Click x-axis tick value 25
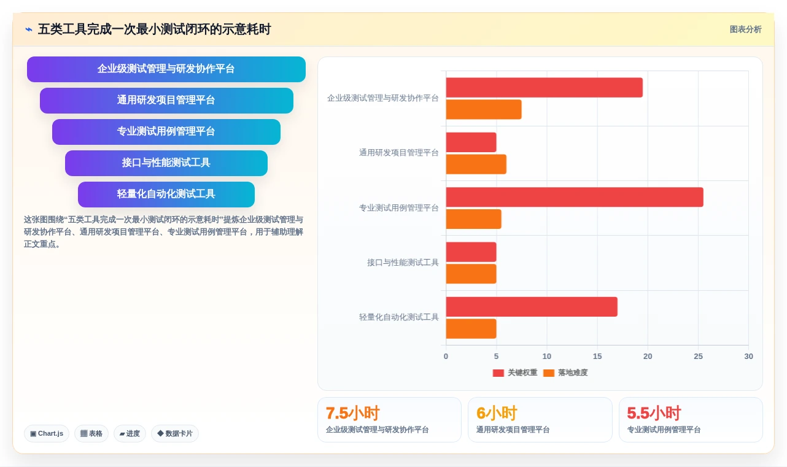Screen dimensions: 787x467 [x=698, y=357]
